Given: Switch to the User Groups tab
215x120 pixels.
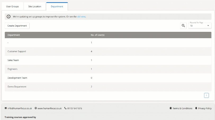Looking at the screenshot, I should (x=12, y=6).
